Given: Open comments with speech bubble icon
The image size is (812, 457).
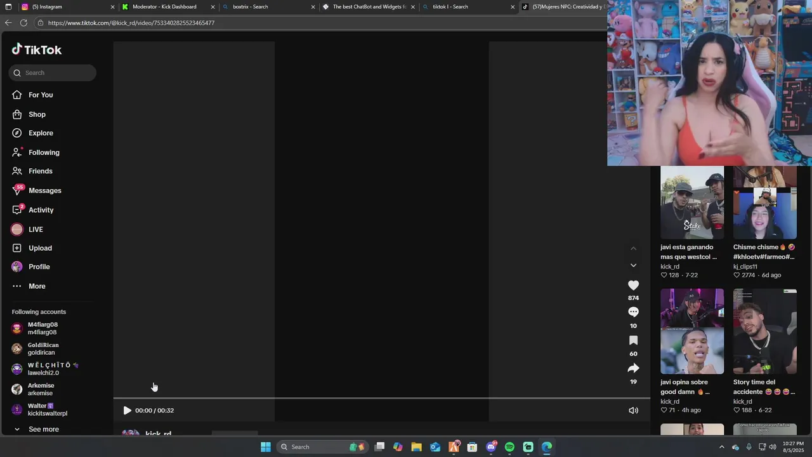Looking at the screenshot, I should (x=633, y=312).
